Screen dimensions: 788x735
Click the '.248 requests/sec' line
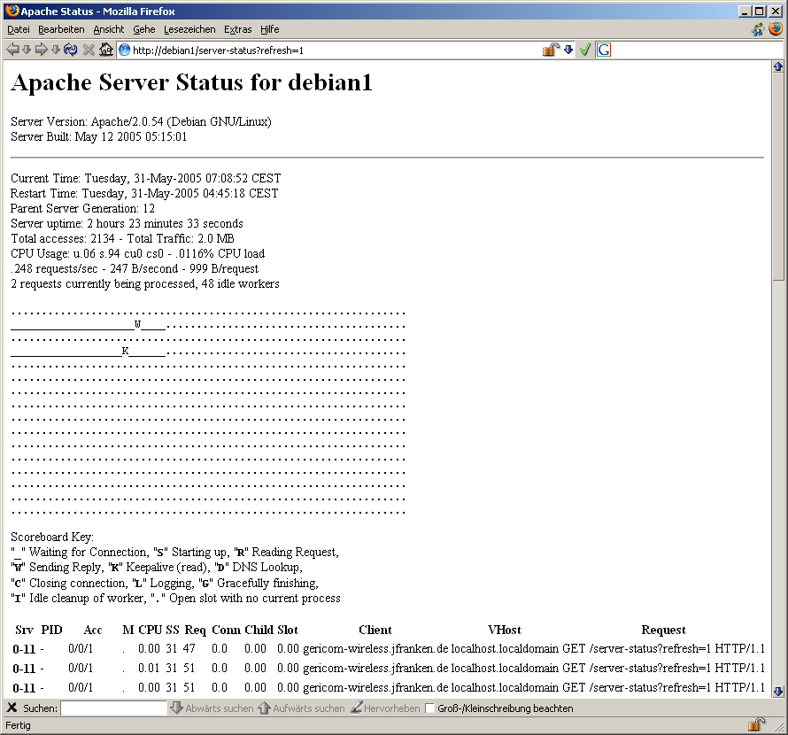[135, 269]
